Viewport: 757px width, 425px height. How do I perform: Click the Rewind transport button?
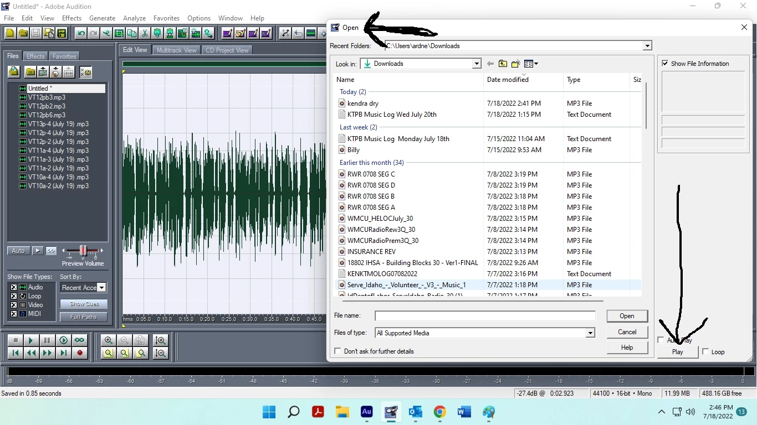point(31,353)
